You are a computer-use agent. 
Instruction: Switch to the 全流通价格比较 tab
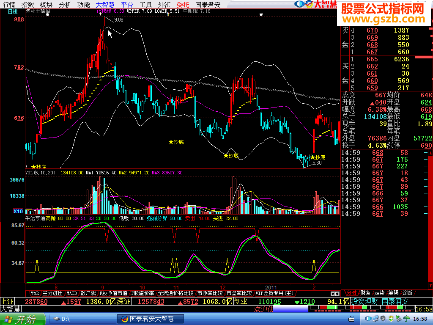click(175, 293)
